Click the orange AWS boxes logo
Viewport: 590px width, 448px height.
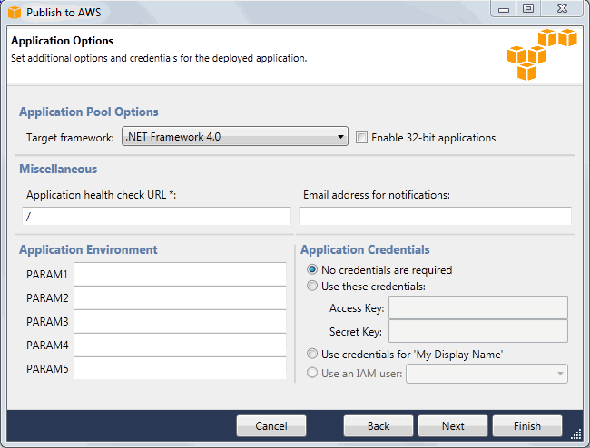click(x=541, y=56)
